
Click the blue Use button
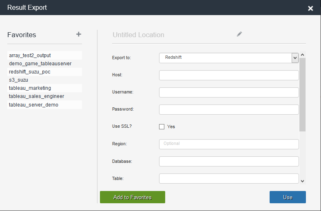pyautogui.click(x=288, y=197)
